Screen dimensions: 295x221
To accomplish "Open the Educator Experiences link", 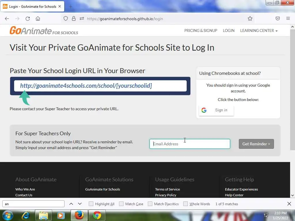I will click(x=241, y=189).
